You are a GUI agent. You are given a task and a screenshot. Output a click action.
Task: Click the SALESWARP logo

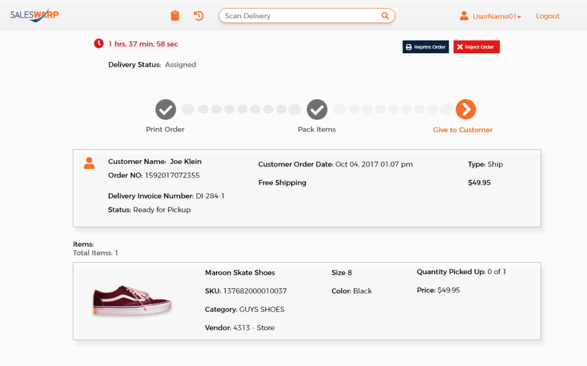(34, 15)
